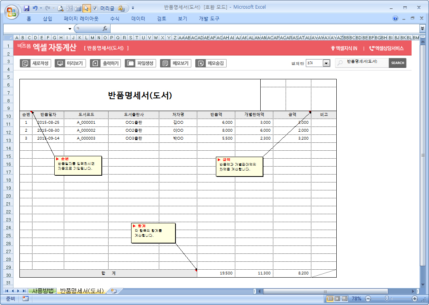Open the 결재란 3개 combo box
The width and height of the screenshot is (429, 305).
point(318,63)
